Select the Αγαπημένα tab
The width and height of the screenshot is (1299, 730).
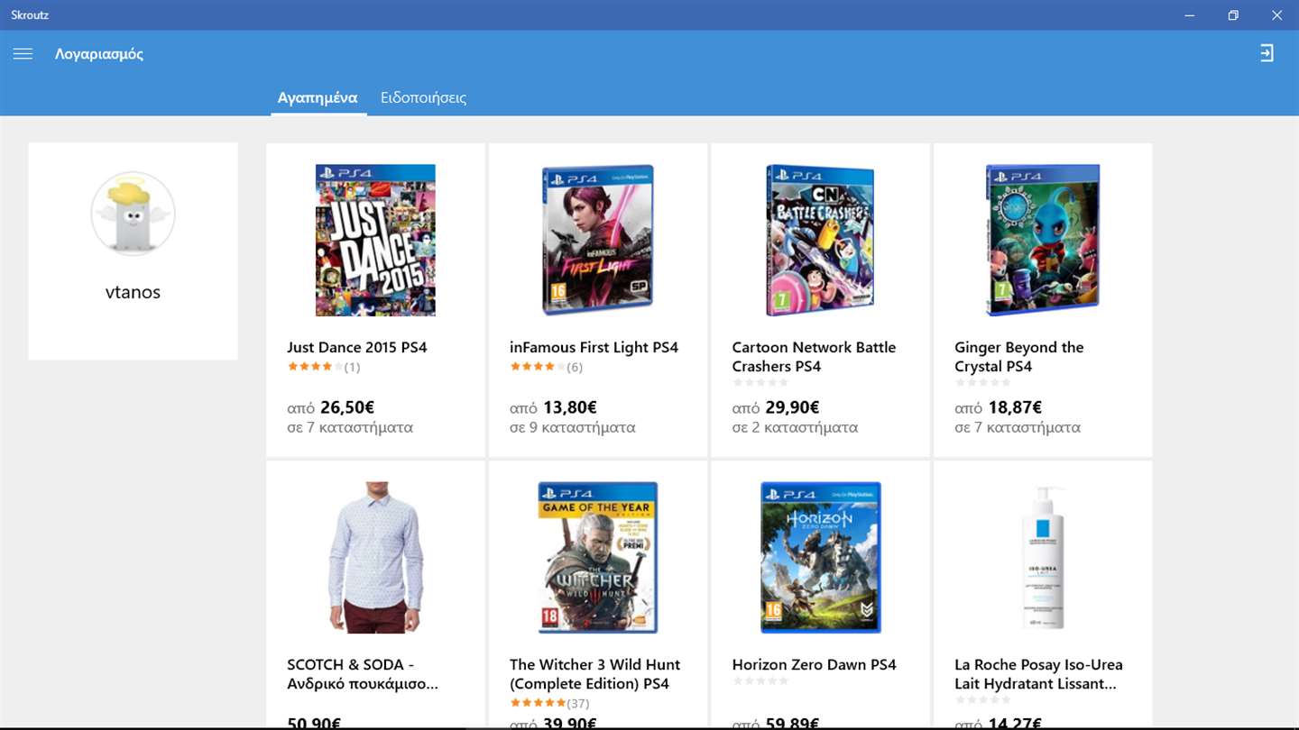click(318, 97)
